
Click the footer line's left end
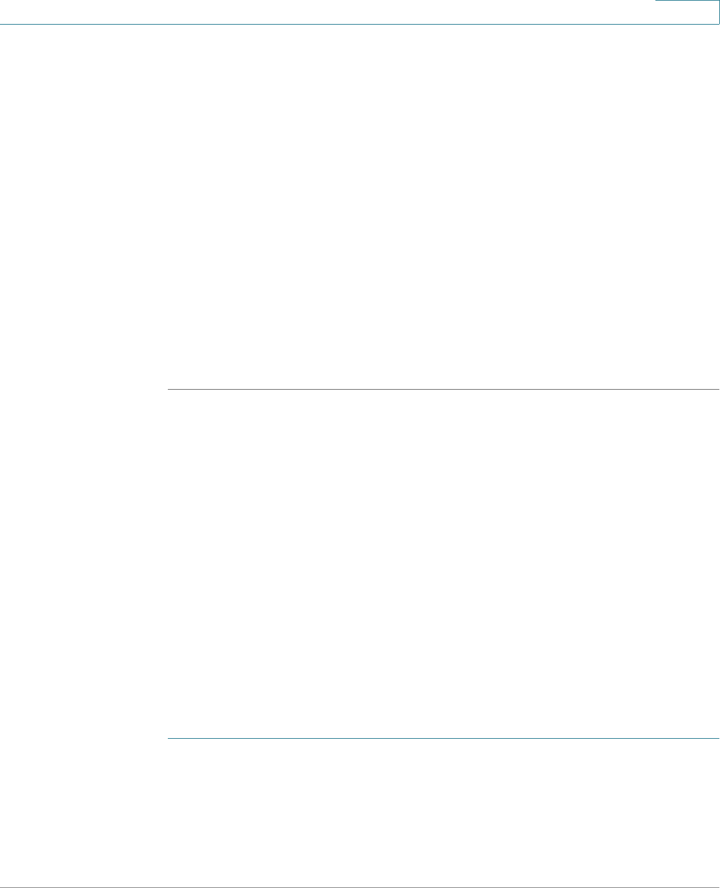pyautogui.click(x=3, y=887)
